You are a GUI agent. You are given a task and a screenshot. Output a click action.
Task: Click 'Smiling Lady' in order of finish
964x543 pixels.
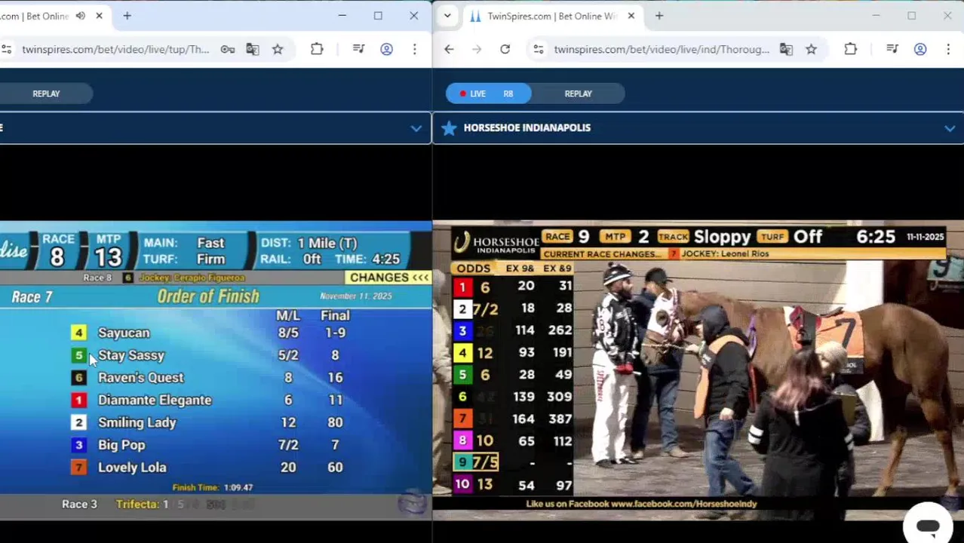click(137, 423)
